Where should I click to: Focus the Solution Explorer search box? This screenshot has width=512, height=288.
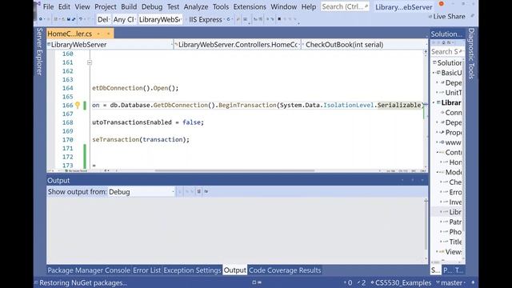point(447,51)
